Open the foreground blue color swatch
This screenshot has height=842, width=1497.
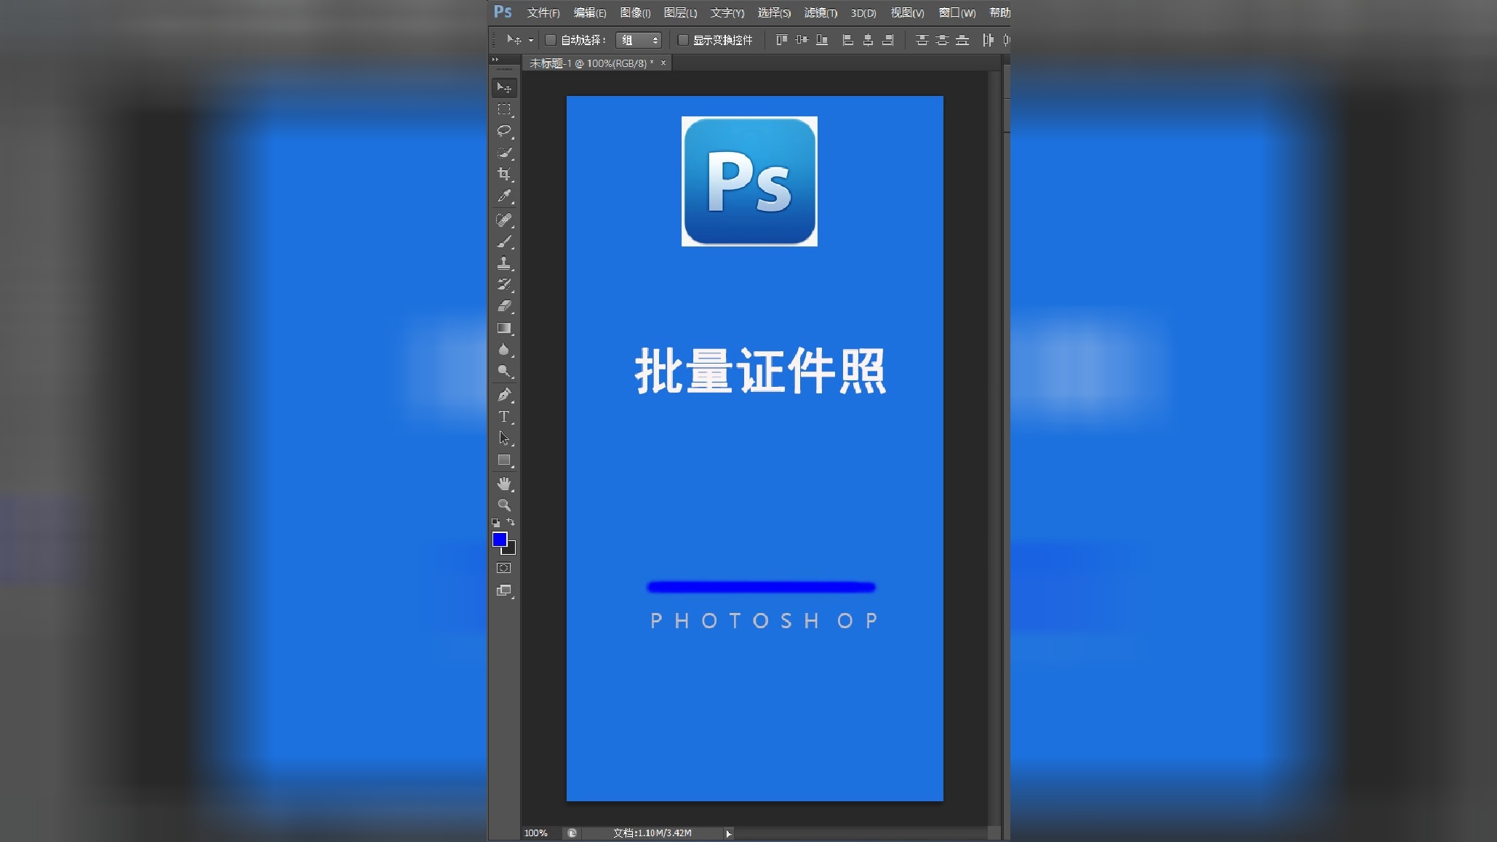pyautogui.click(x=500, y=540)
